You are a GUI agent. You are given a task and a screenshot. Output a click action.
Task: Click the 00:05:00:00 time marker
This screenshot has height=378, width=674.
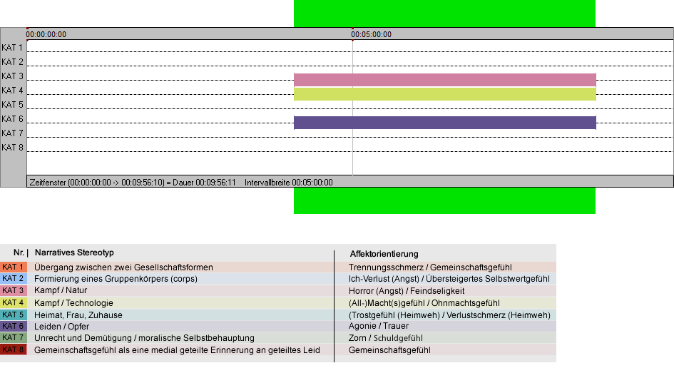(371, 34)
